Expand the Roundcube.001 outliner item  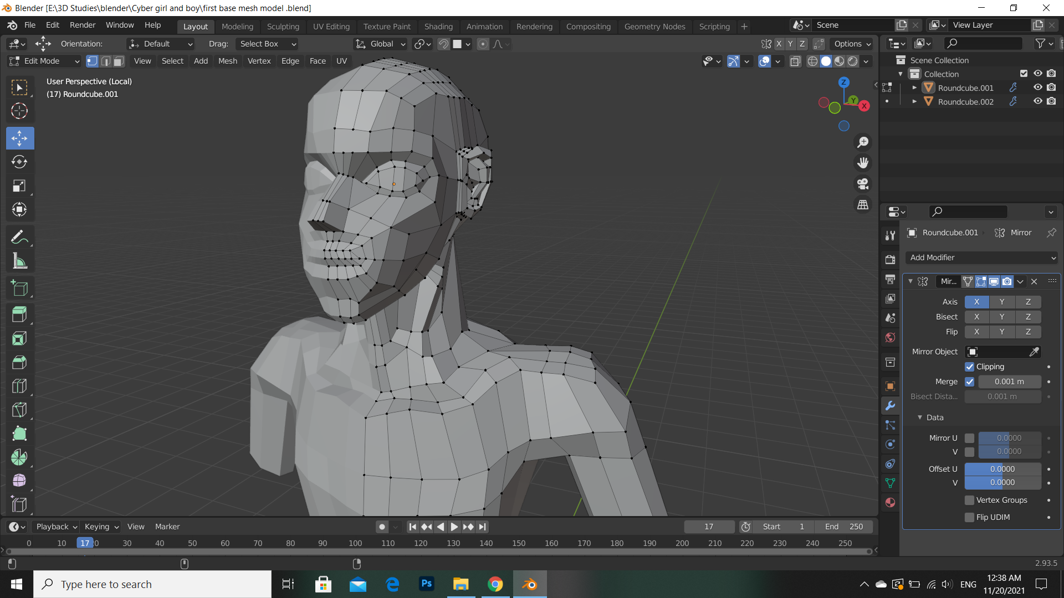[914, 88]
